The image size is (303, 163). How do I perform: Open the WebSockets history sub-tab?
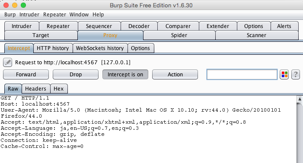[100, 48]
